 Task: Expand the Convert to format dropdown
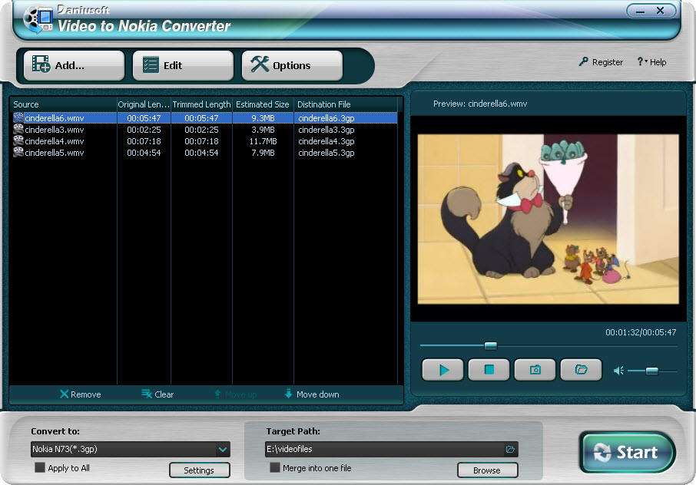(x=222, y=449)
